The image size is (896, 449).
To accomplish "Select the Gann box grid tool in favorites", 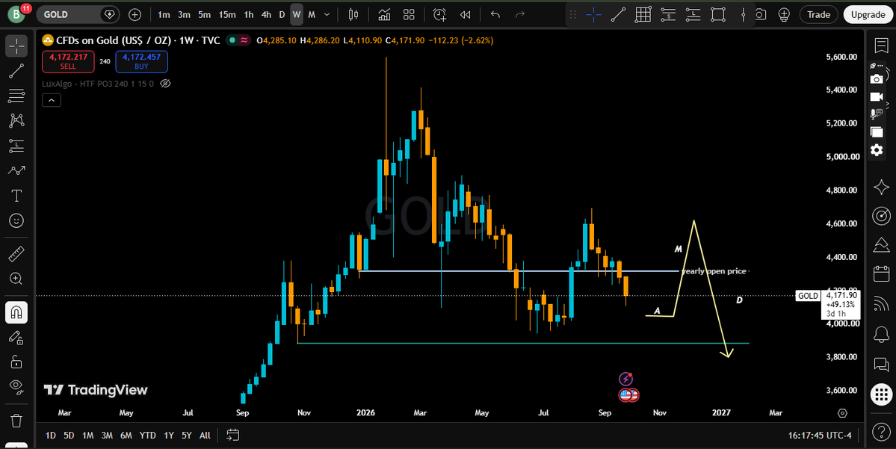I will pyautogui.click(x=643, y=15).
